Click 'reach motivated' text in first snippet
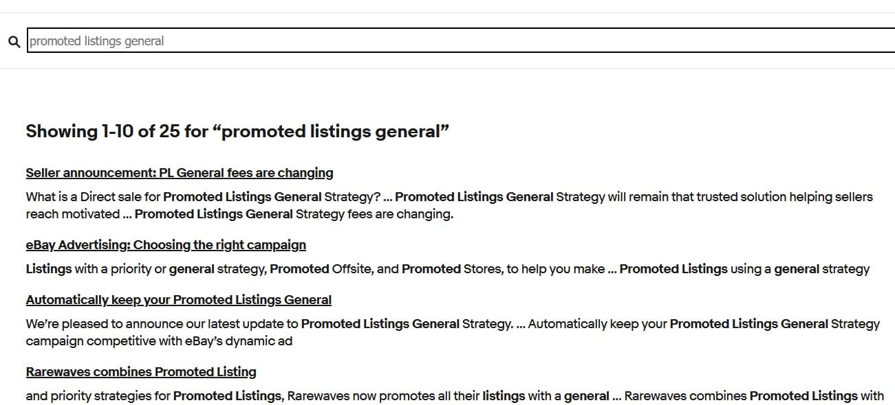895x405 pixels. tap(72, 214)
